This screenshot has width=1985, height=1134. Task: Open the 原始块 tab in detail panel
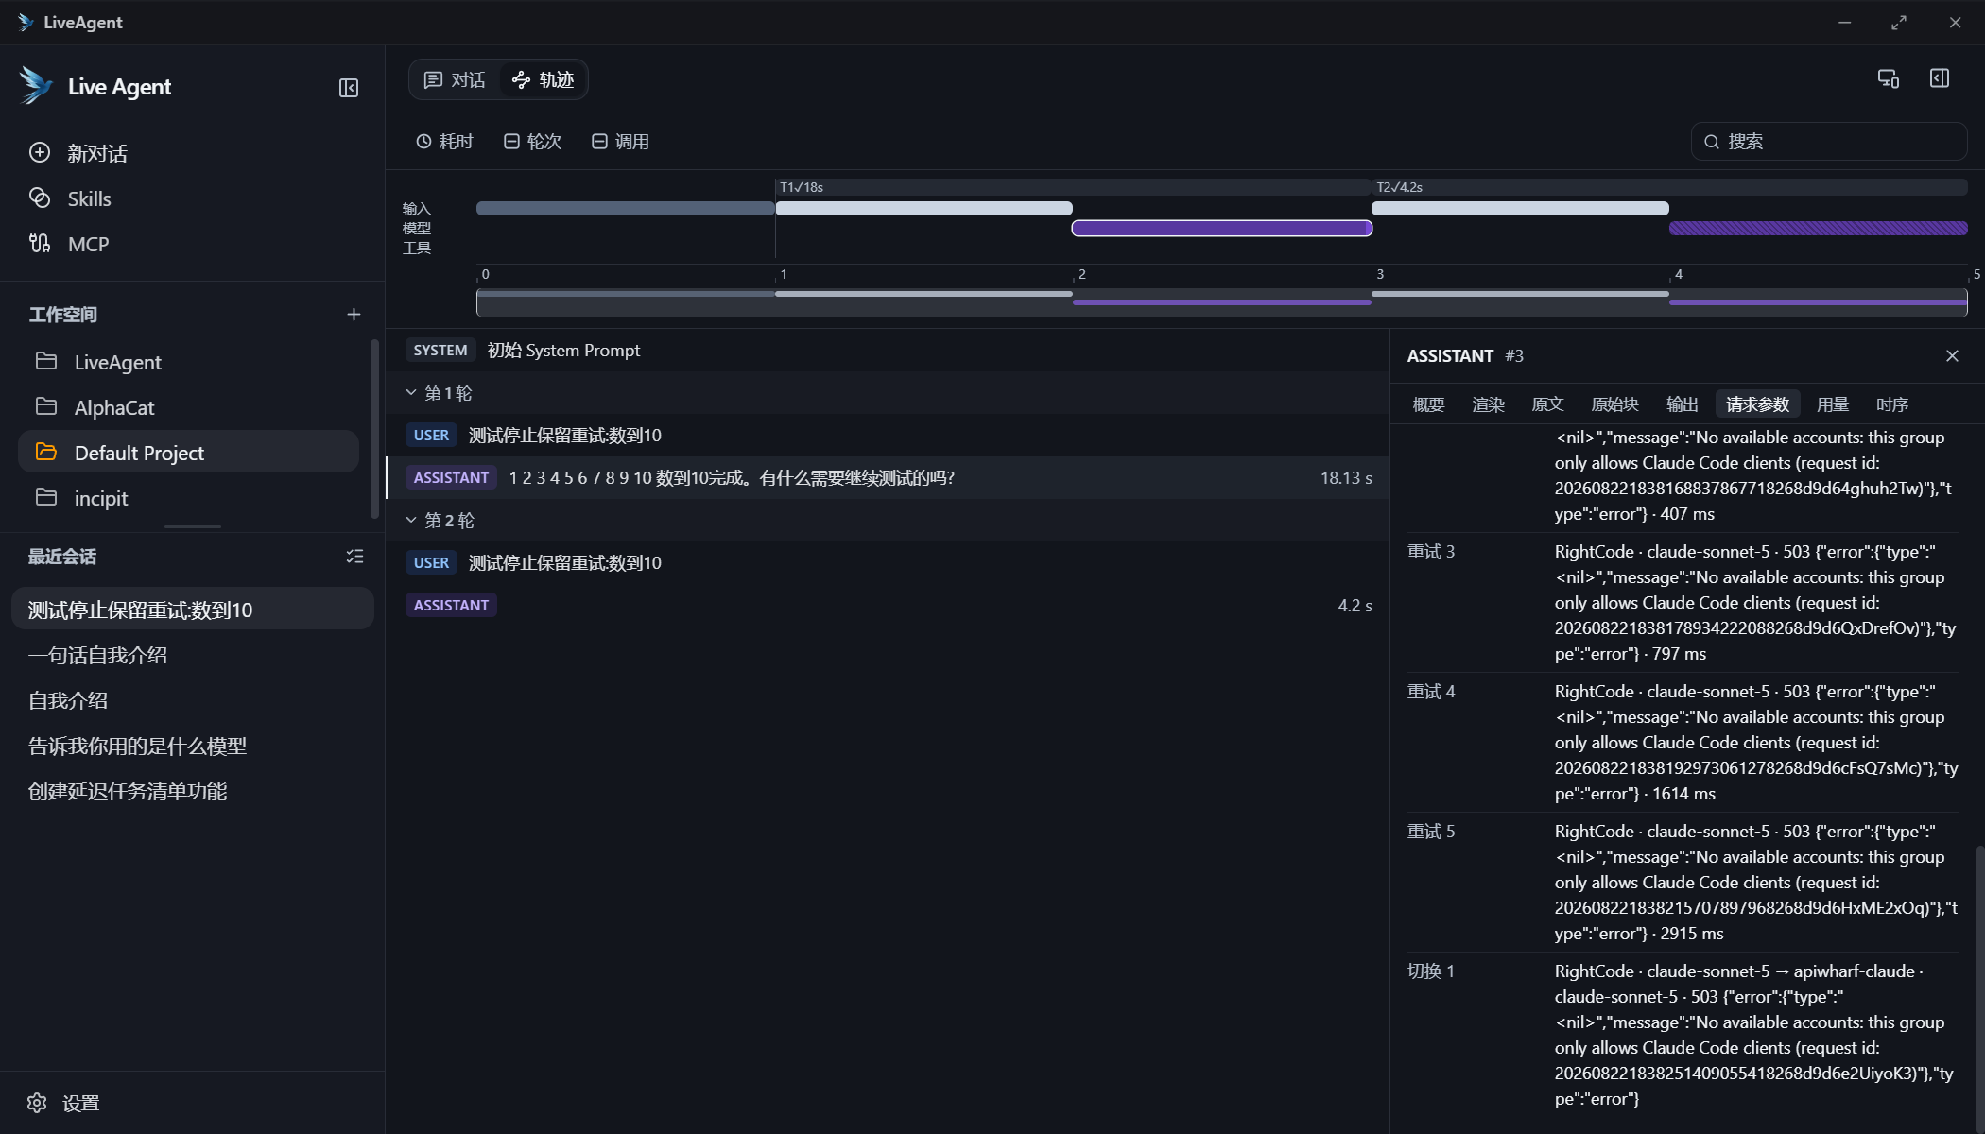click(x=1614, y=404)
